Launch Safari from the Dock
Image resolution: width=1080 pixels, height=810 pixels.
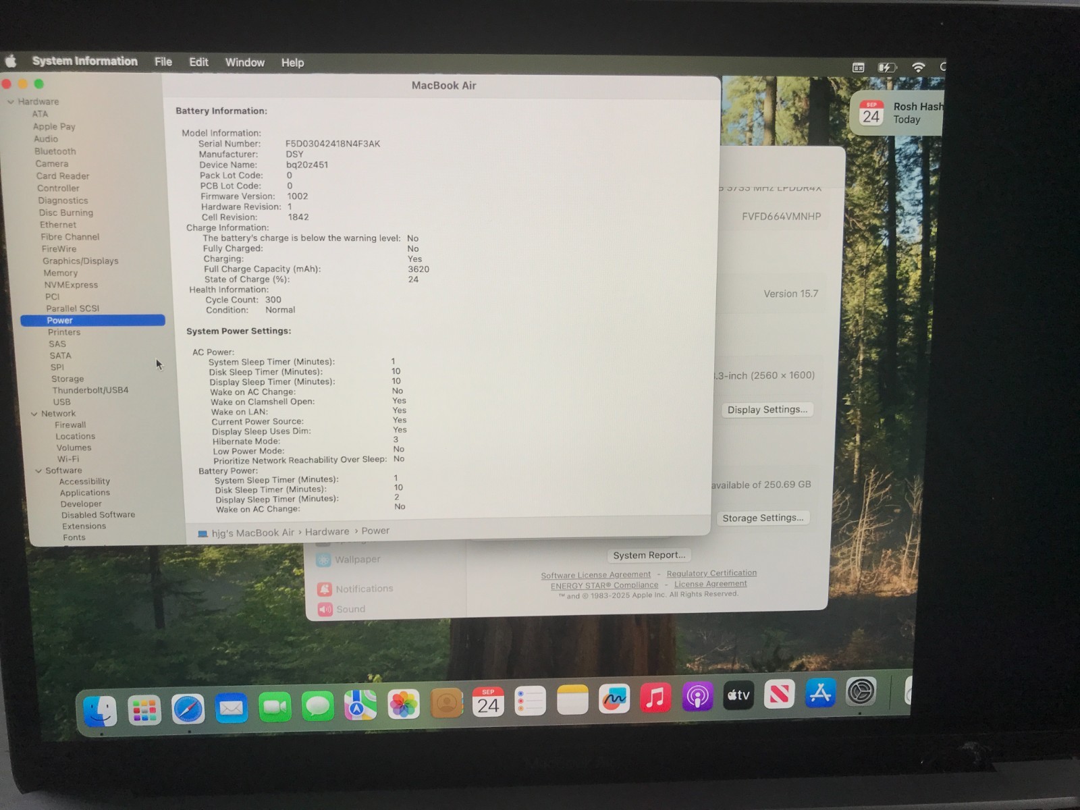(x=188, y=710)
